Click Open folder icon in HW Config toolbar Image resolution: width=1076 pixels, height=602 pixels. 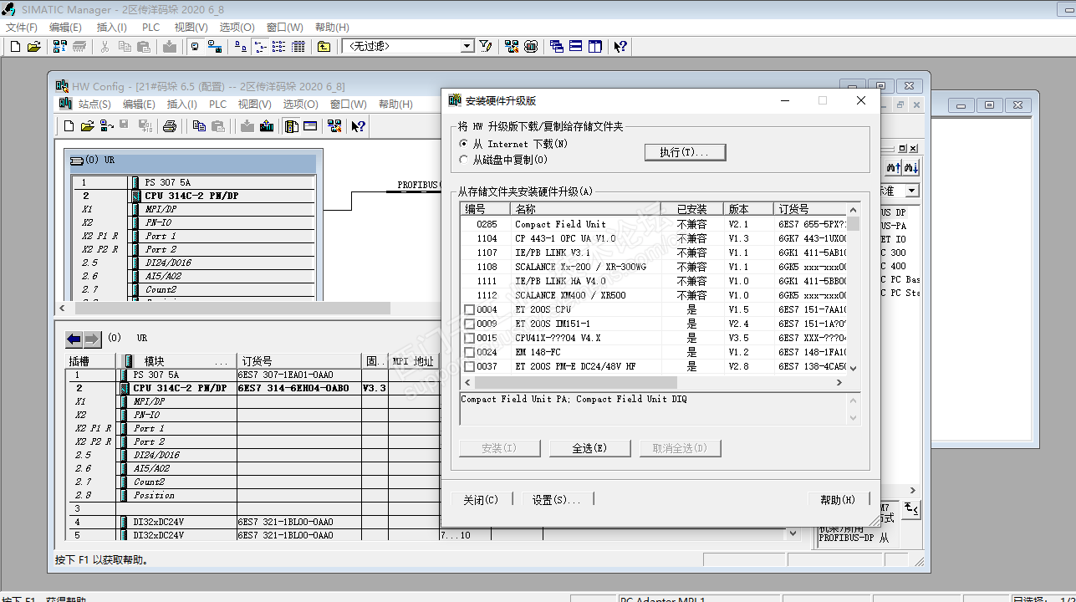click(x=87, y=126)
